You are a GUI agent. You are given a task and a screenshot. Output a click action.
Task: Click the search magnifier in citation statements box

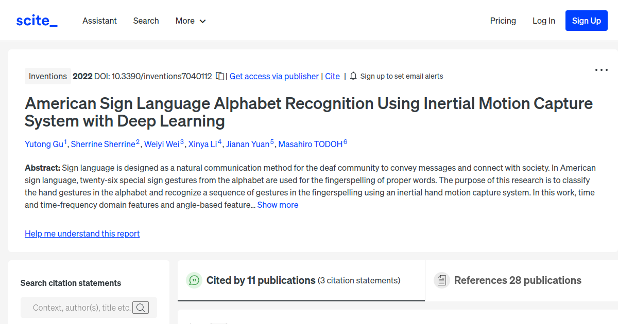pyautogui.click(x=140, y=307)
